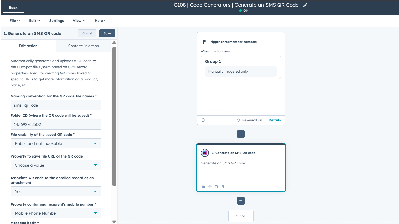This screenshot has width=399, height=224.
Task: Toggle the workflow ON status indicator
Action: [x=244, y=11]
